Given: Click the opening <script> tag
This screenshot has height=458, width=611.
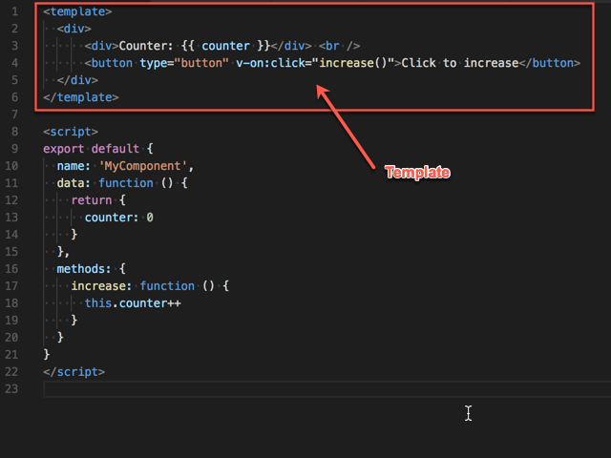Looking at the screenshot, I should coord(71,132).
